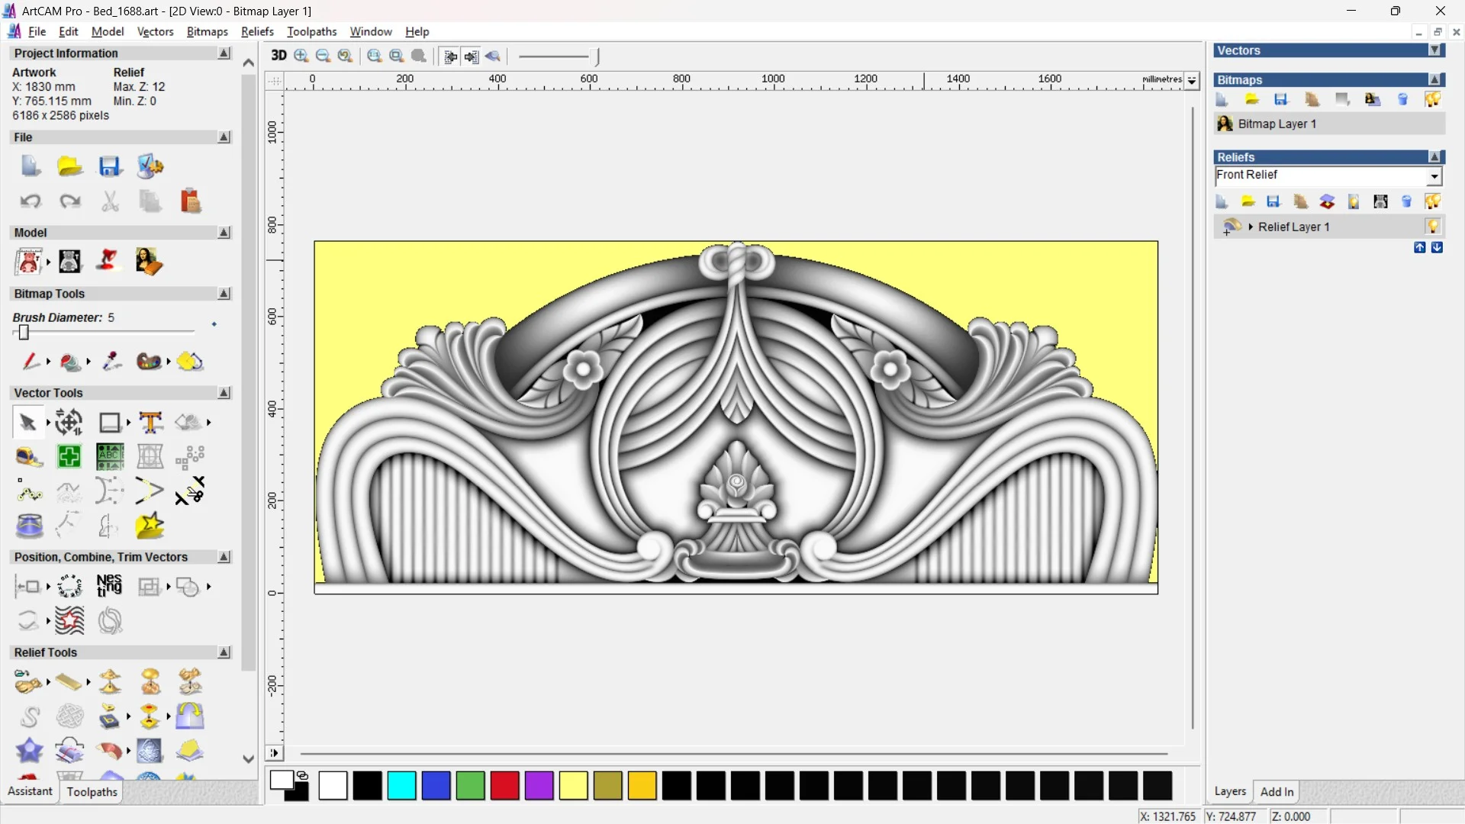Click the Paste icon in File section
Viewport: 1465px width, 824px height.
190,201
